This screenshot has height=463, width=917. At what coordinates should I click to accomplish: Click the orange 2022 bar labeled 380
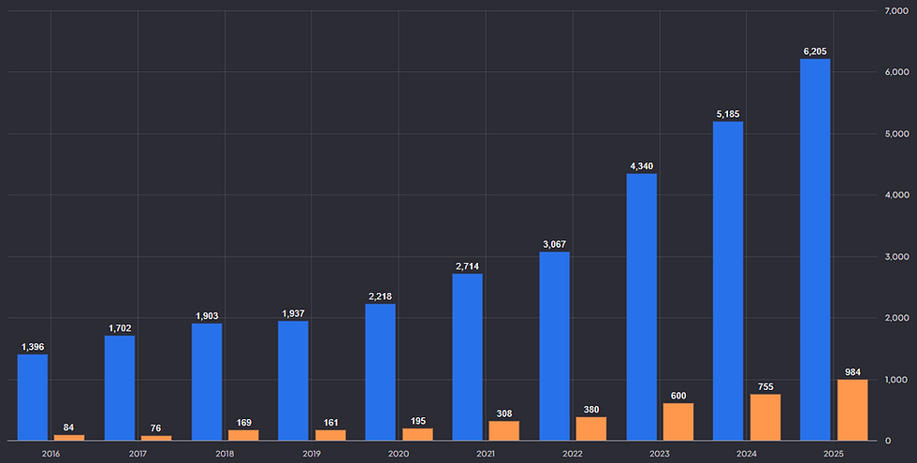coord(591,429)
